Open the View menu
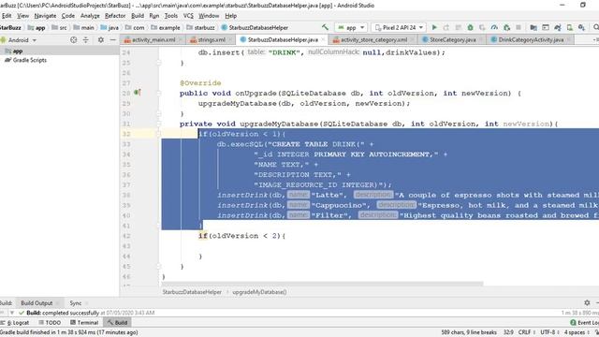599x337 pixels. [x=22, y=16]
